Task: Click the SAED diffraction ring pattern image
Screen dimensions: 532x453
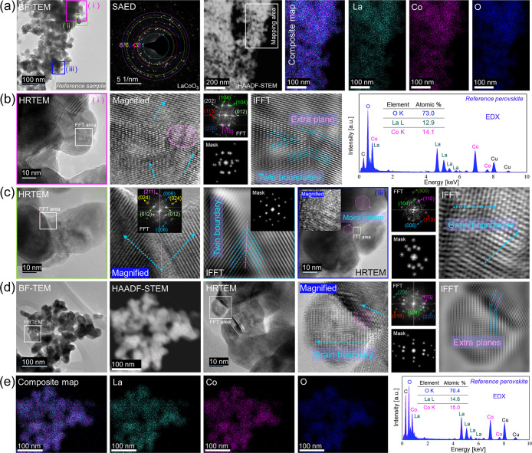Action: pyautogui.click(x=155, y=45)
